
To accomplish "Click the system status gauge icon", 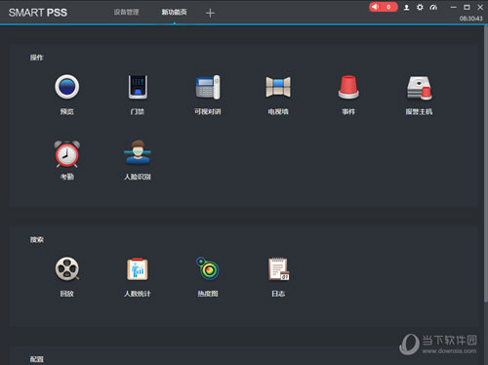I will point(433,7).
